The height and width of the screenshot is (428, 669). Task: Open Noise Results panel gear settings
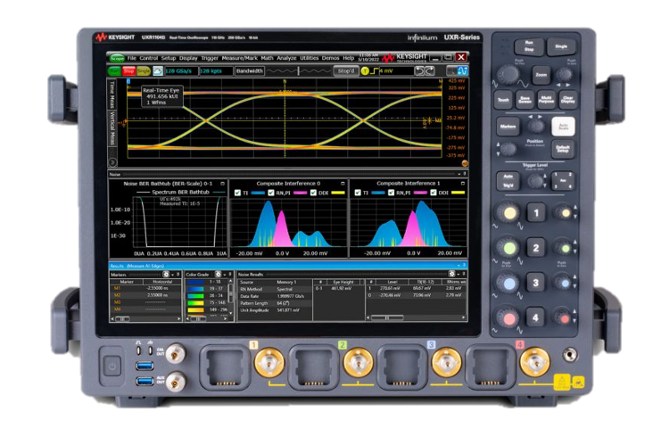(452, 274)
